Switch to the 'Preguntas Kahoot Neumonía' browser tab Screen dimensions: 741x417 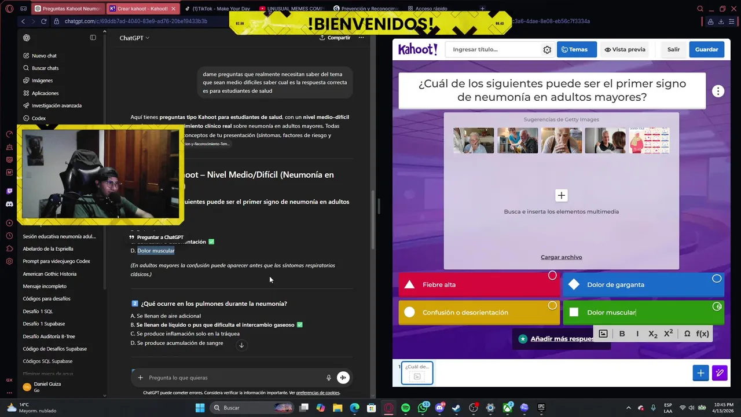[x=67, y=9]
